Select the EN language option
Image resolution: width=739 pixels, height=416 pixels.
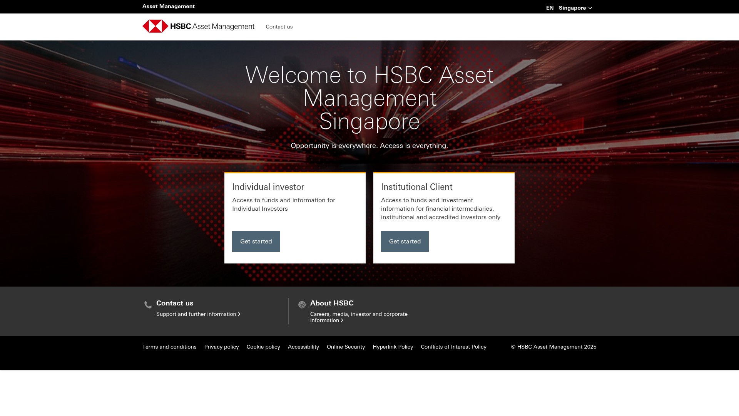pos(550,8)
